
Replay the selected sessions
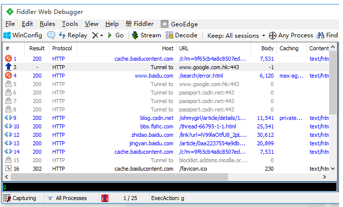73,35
